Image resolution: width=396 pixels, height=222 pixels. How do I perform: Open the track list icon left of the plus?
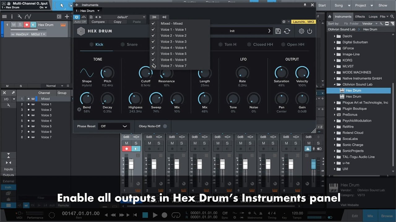(x=59, y=17)
